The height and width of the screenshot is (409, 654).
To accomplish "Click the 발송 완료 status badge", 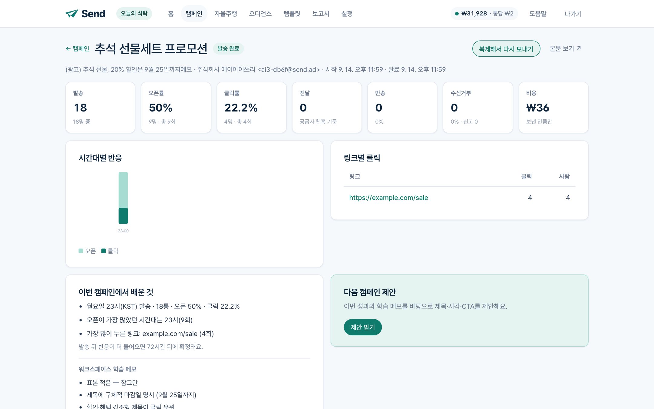I will pyautogui.click(x=228, y=48).
